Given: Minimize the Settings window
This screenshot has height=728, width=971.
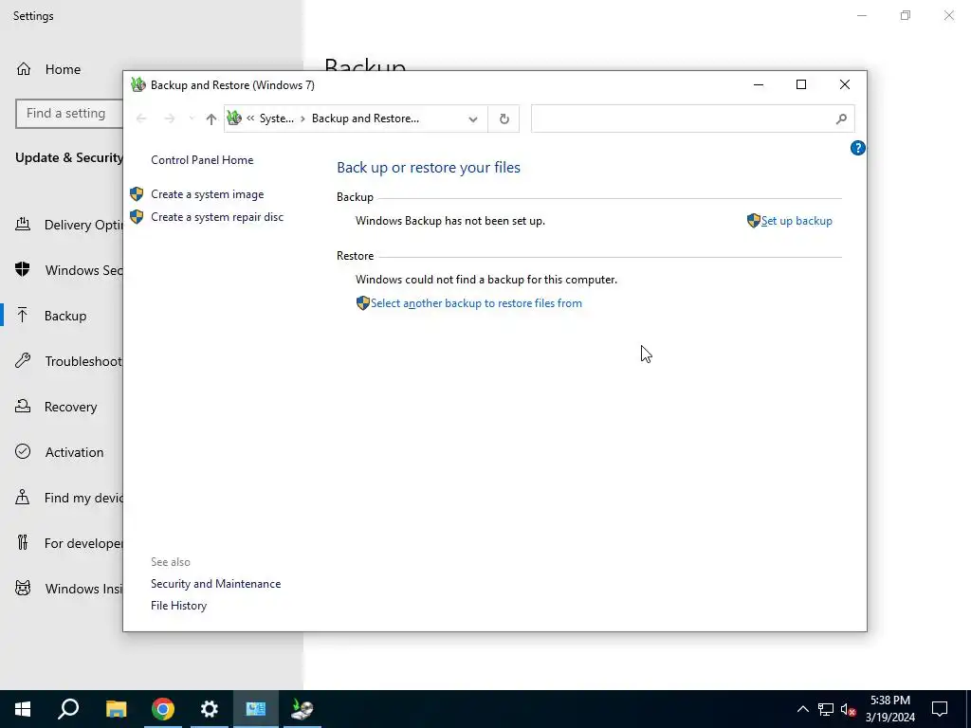Looking at the screenshot, I should point(861,15).
